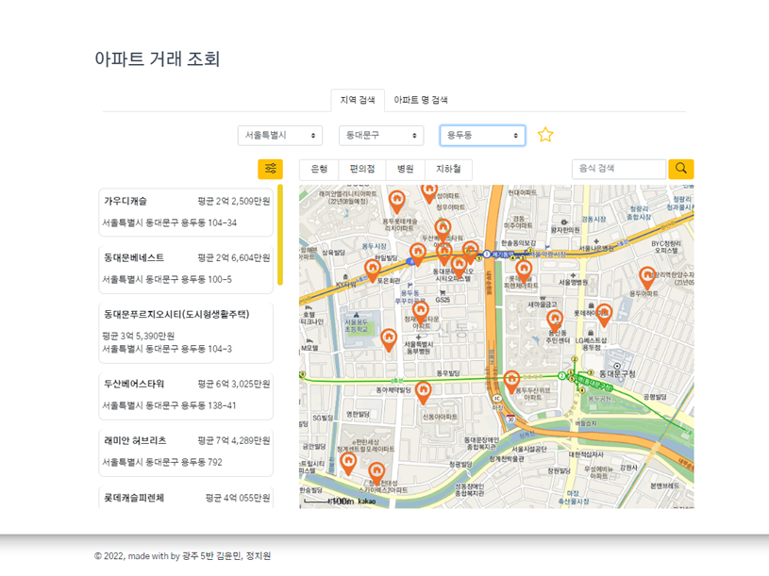Open the 동대문베네스트 apartment card
Image resolution: width=769 pixels, height=576 pixels.
(186, 270)
